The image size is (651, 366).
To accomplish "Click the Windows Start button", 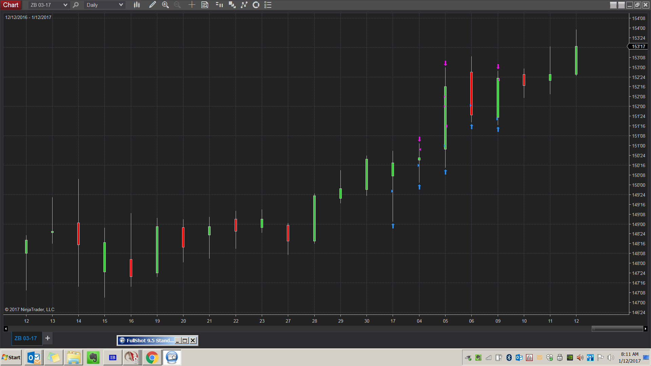I will click(x=11, y=358).
